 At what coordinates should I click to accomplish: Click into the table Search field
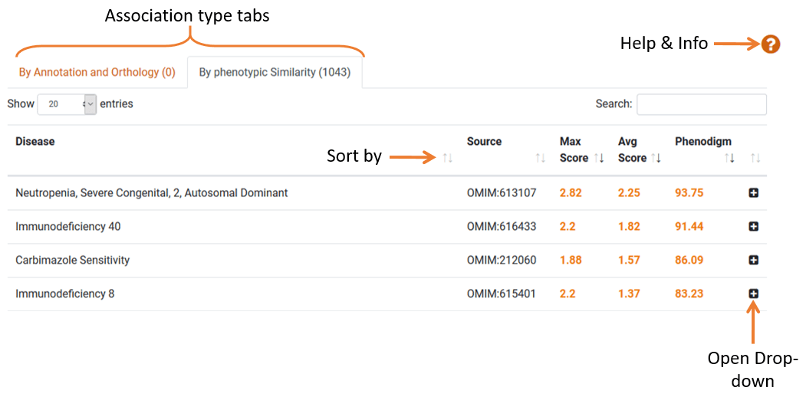coord(702,104)
